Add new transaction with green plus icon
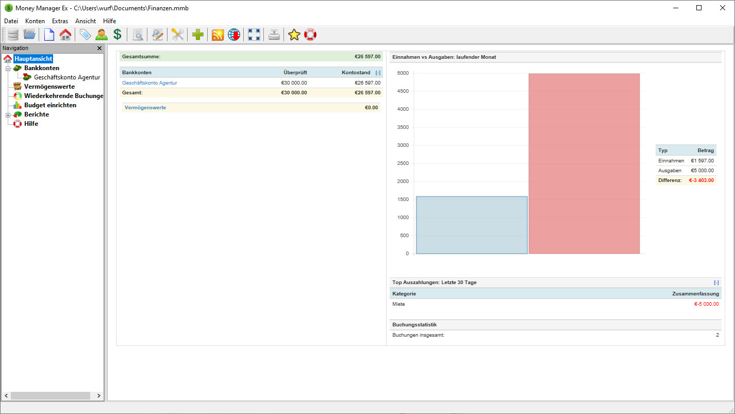 click(198, 35)
